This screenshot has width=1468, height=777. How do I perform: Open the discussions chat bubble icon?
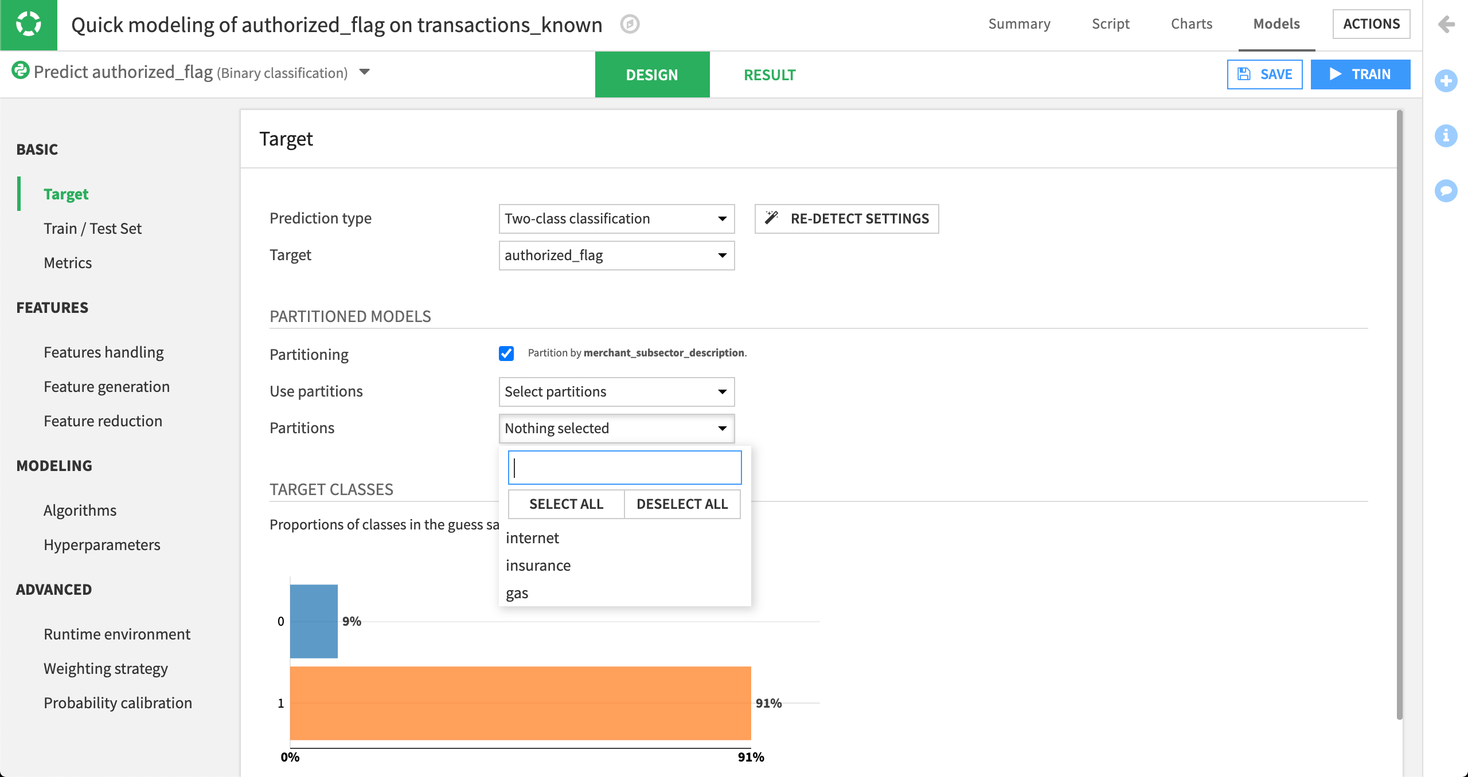coord(1446,191)
